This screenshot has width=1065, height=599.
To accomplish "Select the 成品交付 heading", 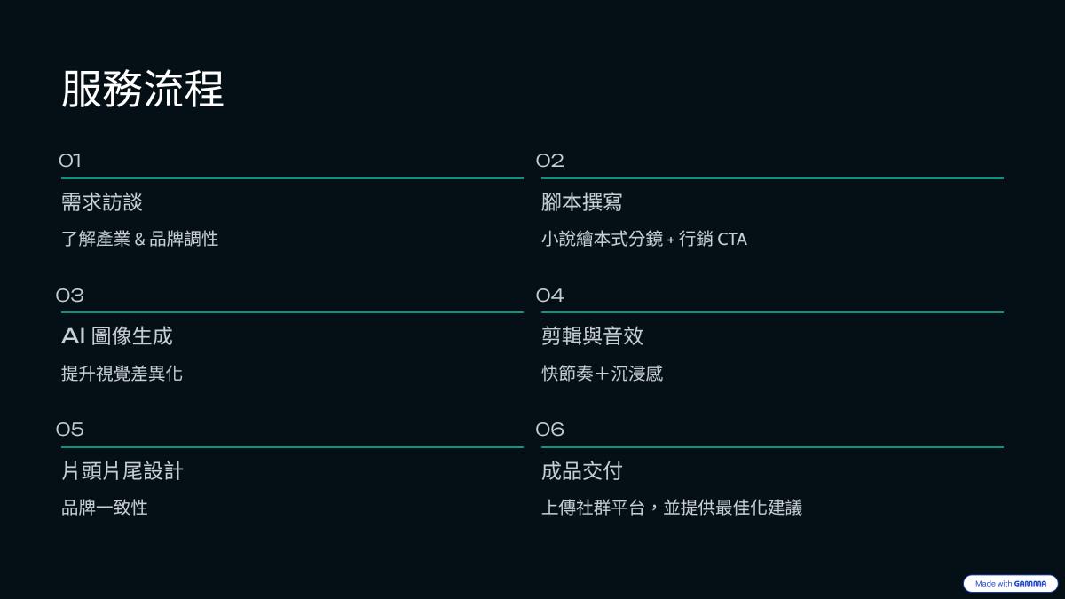I will (582, 471).
